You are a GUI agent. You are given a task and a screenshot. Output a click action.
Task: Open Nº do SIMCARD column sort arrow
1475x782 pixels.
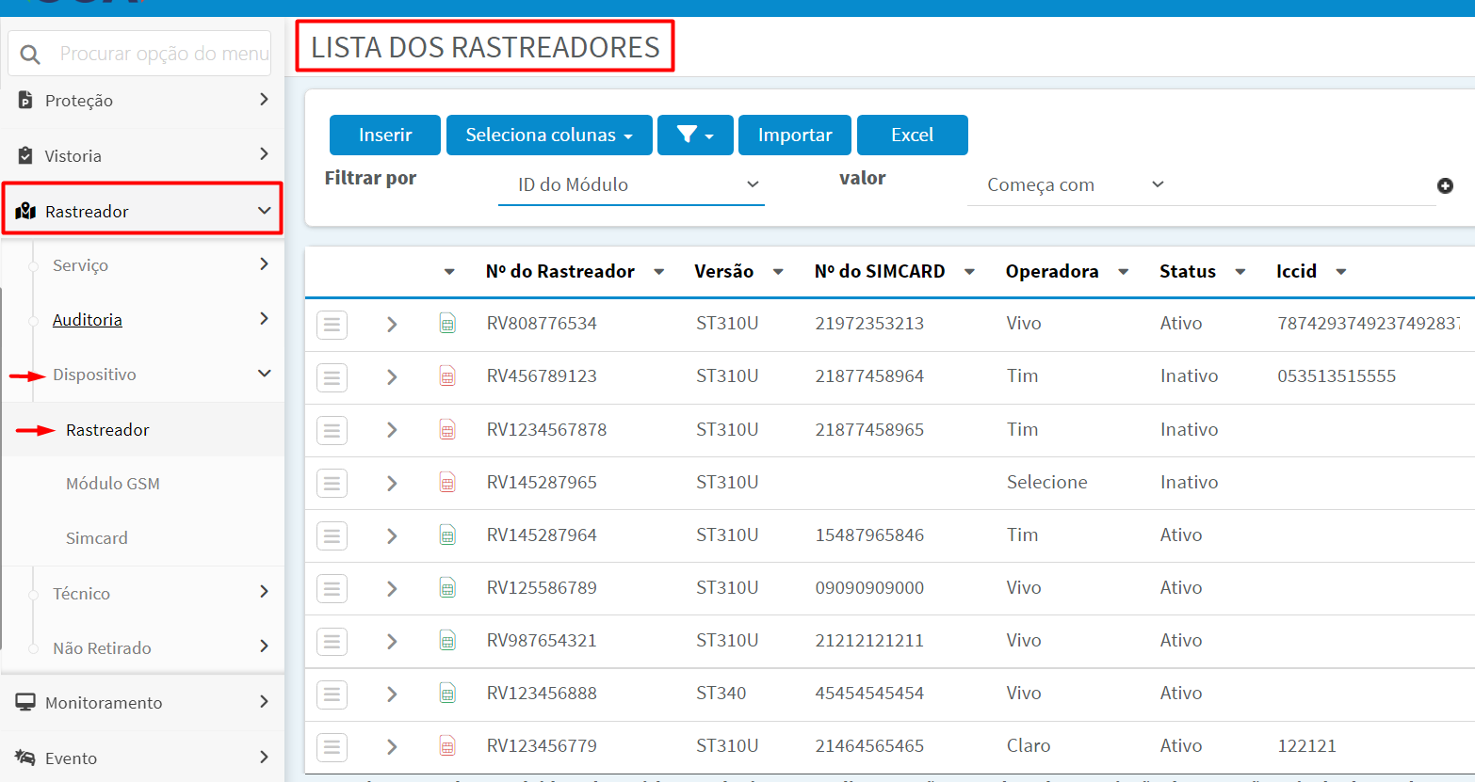pyautogui.click(x=969, y=272)
